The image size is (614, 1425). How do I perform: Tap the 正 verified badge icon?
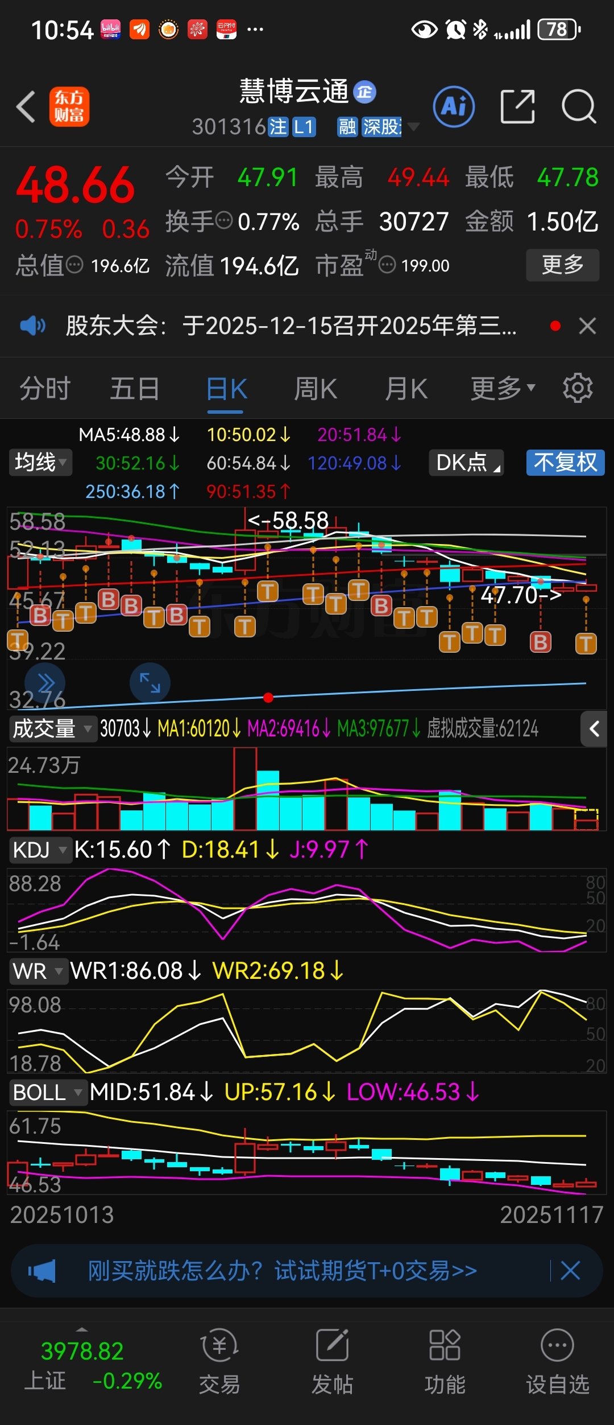pos(364,92)
